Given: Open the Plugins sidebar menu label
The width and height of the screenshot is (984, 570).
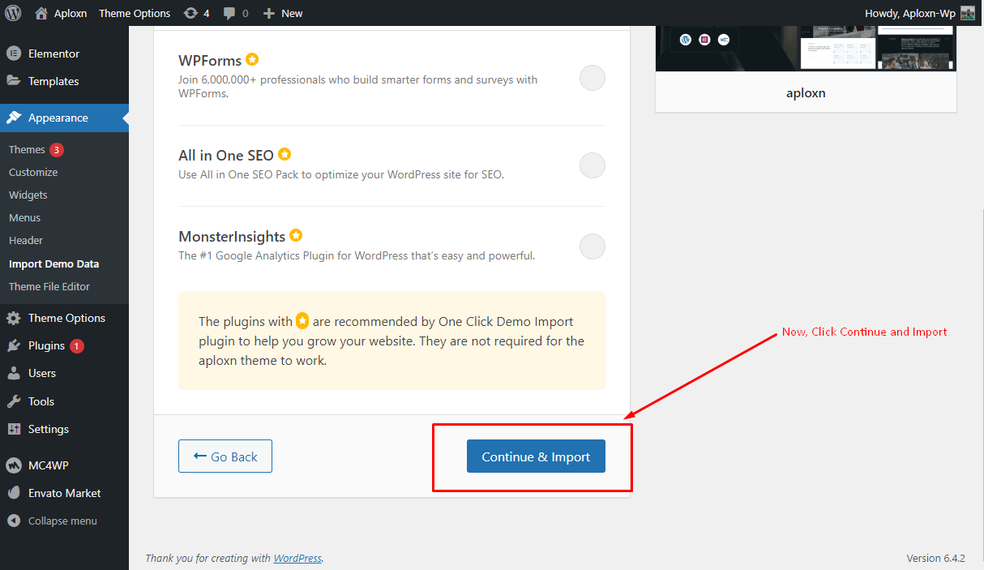Looking at the screenshot, I should (46, 345).
